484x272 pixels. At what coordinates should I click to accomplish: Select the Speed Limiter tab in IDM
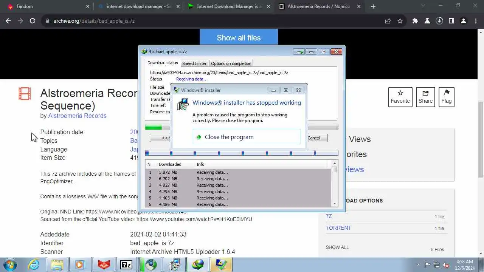(194, 63)
